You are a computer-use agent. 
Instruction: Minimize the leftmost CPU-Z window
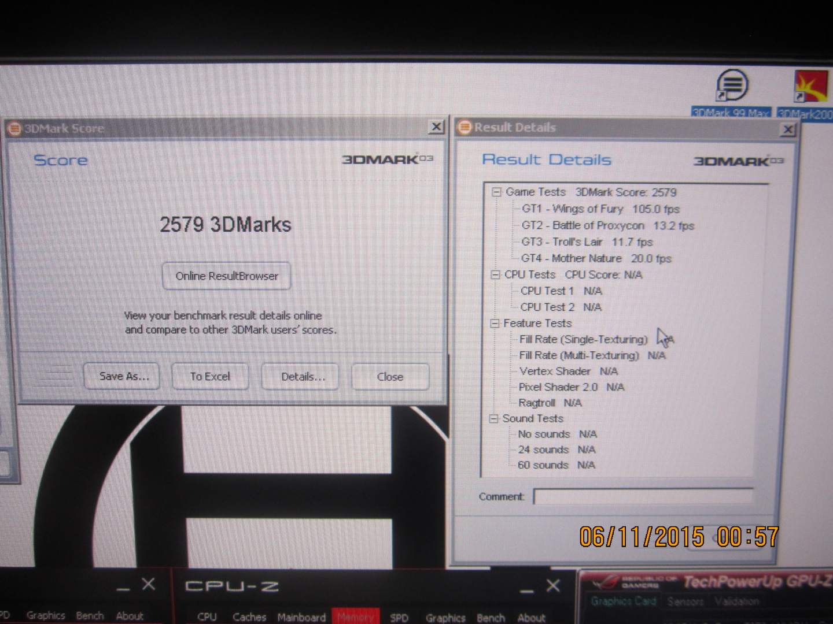(x=123, y=588)
